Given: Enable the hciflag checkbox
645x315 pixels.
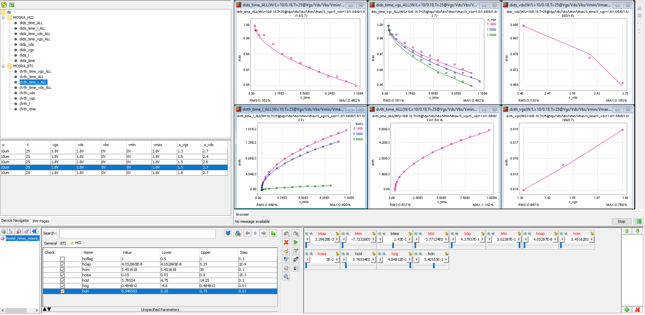Looking at the screenshot, I should 62,259.
